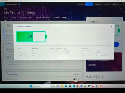This screenshot has height=93, width=125.
Task: Click the help icon beside Flip to start
Action: pos(79,79)
